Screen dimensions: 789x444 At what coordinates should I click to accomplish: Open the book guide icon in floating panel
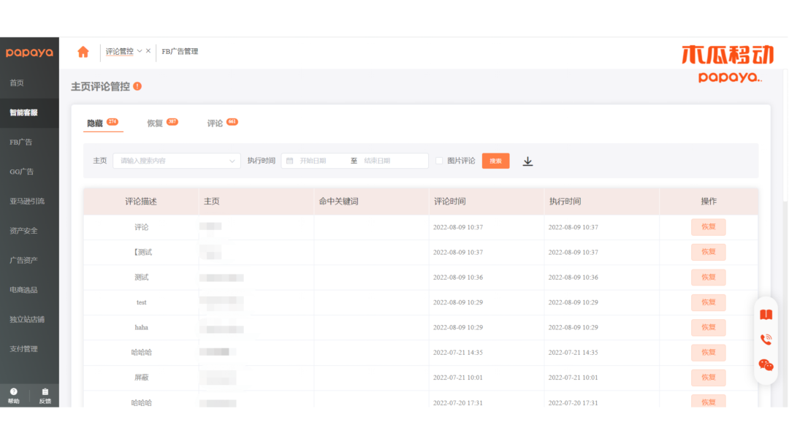click(x=766, y=315)
